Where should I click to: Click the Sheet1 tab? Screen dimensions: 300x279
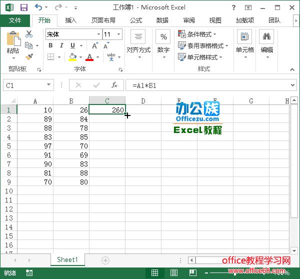(x=67, y=259)
